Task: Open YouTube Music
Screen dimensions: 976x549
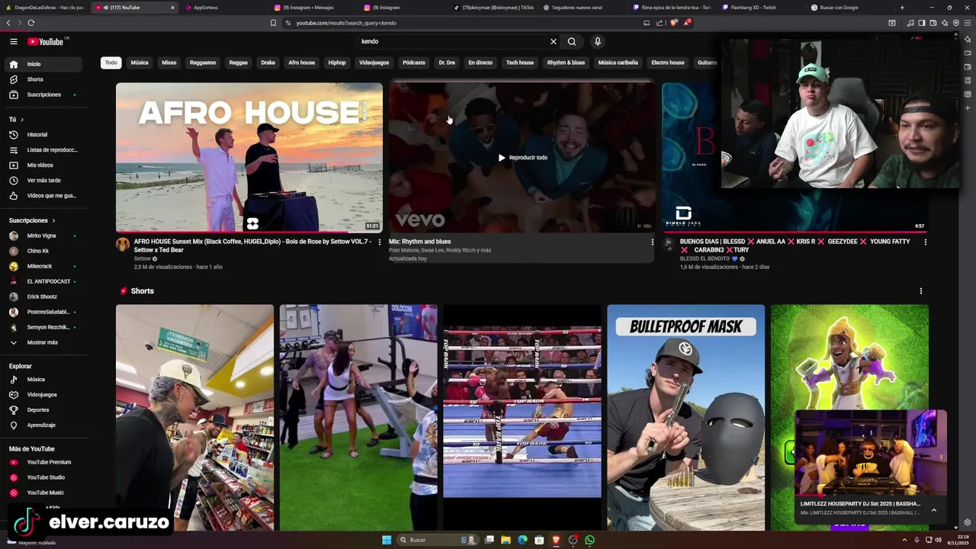Action: point(43,493)
